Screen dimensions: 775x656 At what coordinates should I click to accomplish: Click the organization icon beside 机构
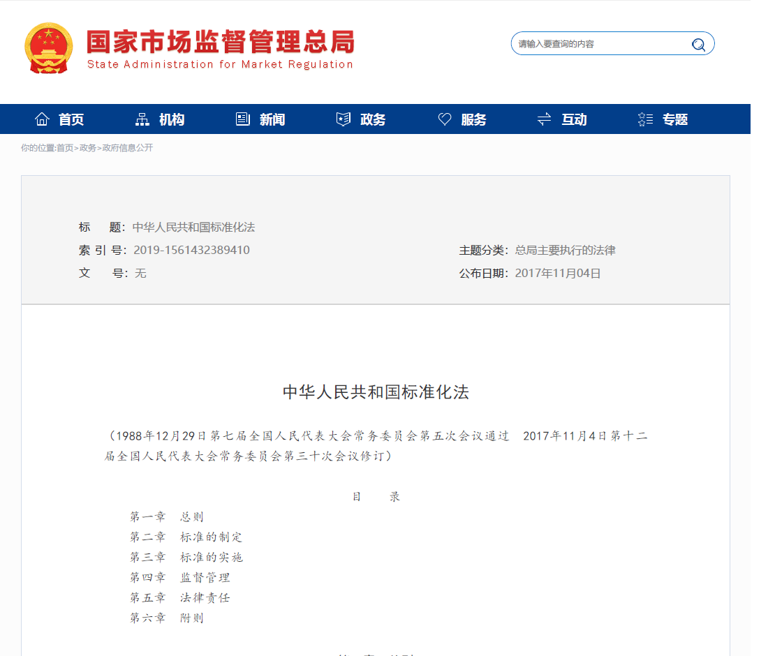coord(142,119)
